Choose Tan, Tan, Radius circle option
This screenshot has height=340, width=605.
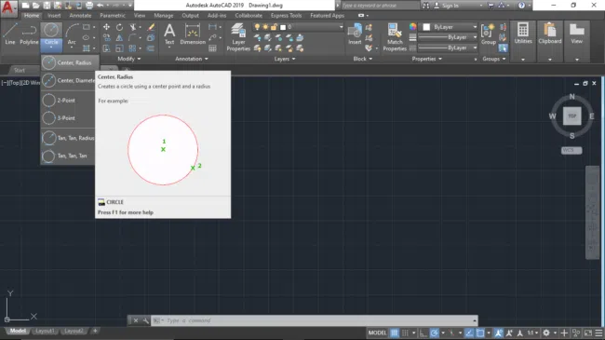pyautogui.click(x=68, y=138)
